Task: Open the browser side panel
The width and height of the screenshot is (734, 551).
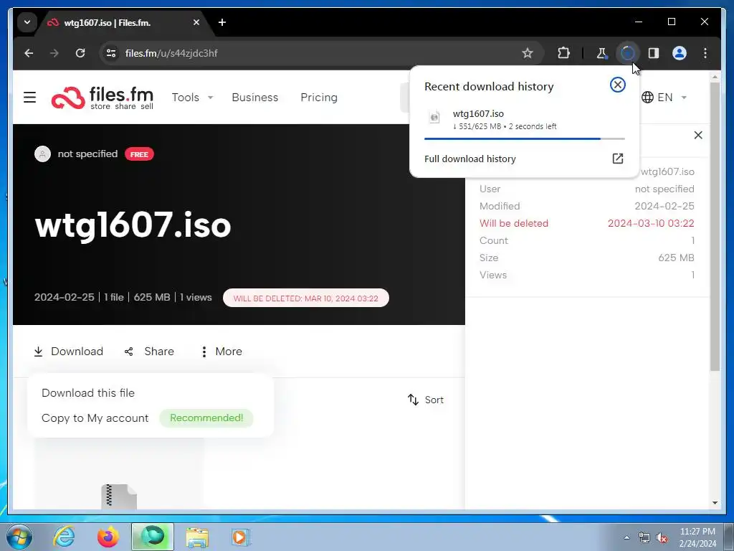Action: click(654, 53)
